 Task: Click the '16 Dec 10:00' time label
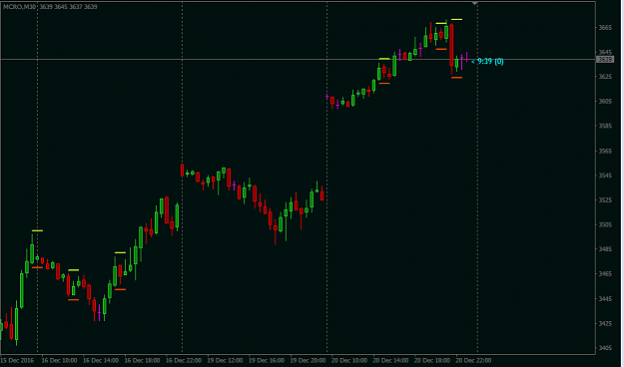59,361
